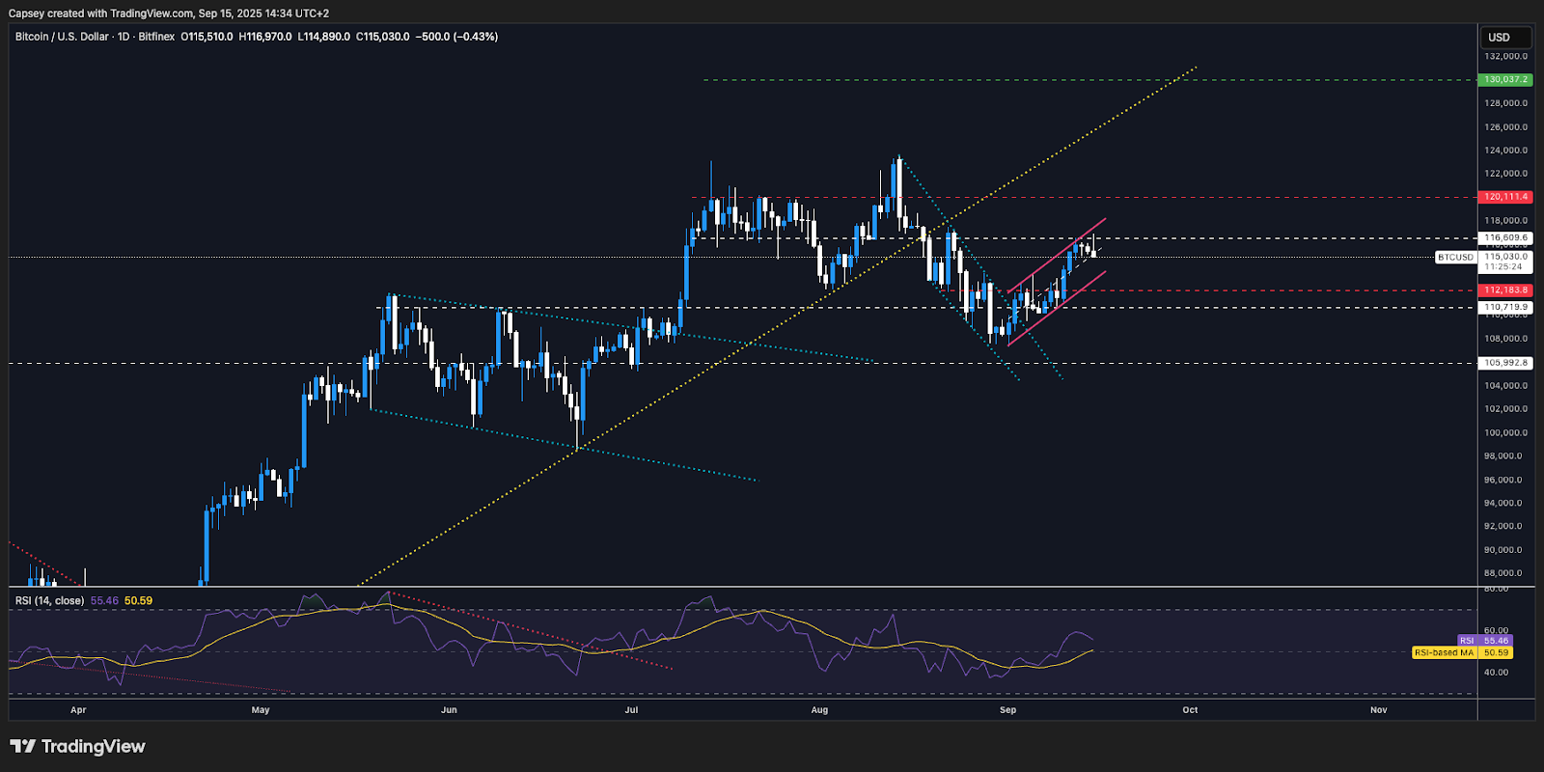The image size is (1544, 772).
Task: Click the TradingView wordmark text
Action: pyautogui.click(x=93, y=746)
